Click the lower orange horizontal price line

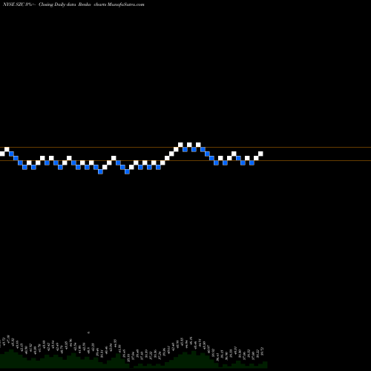185,161
